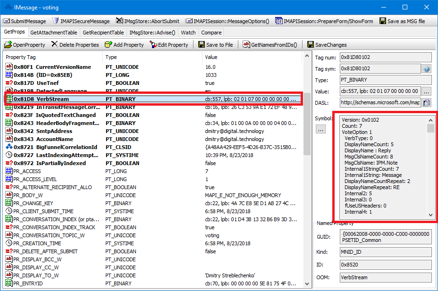Click the GUID field in Named Property
Screen dimensions: 438x291
[386, 237]
